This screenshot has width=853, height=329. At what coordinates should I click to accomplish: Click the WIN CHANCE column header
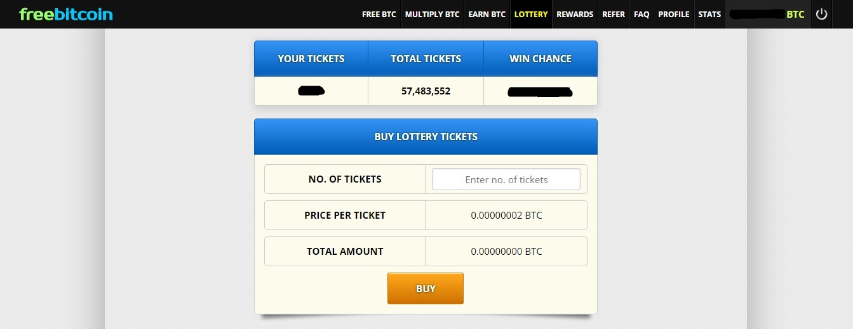pyautogui.click(x=541, y=59)
